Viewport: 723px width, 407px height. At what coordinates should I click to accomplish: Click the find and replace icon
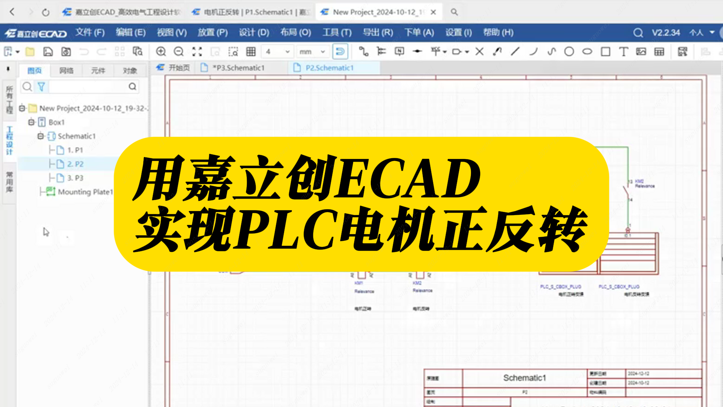click(137, 52)
